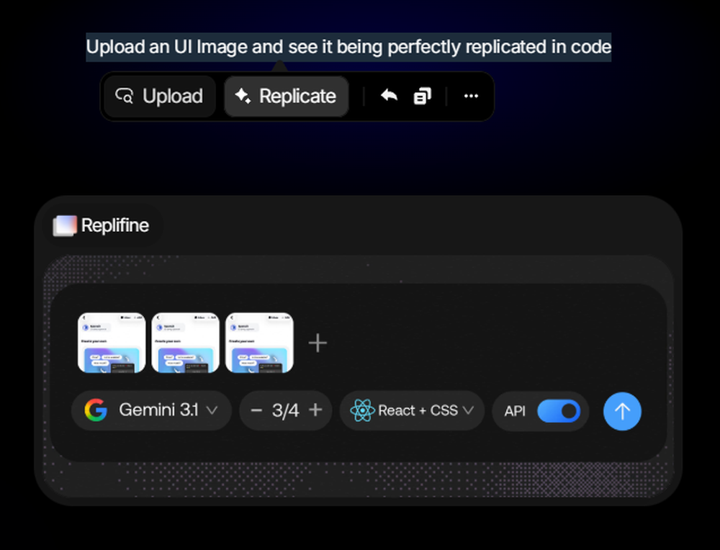Click the Upload button in the popup toolbar

[159, 96]
